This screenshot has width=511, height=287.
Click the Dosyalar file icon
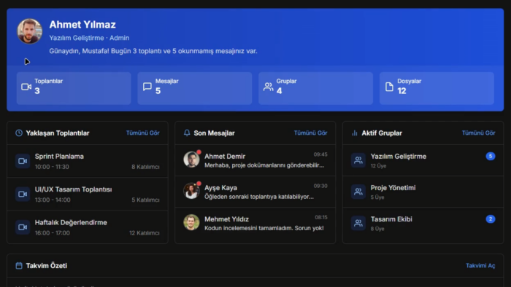click(x=389, y=87)
